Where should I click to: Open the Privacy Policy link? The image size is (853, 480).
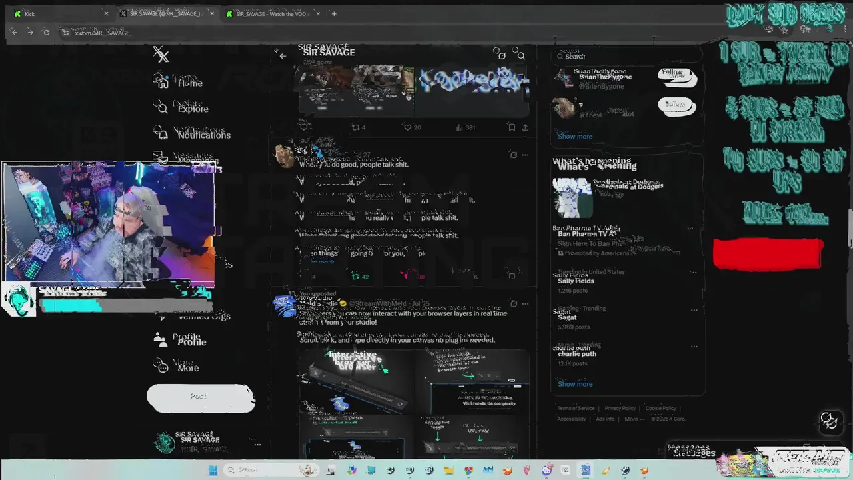point(620,408)
